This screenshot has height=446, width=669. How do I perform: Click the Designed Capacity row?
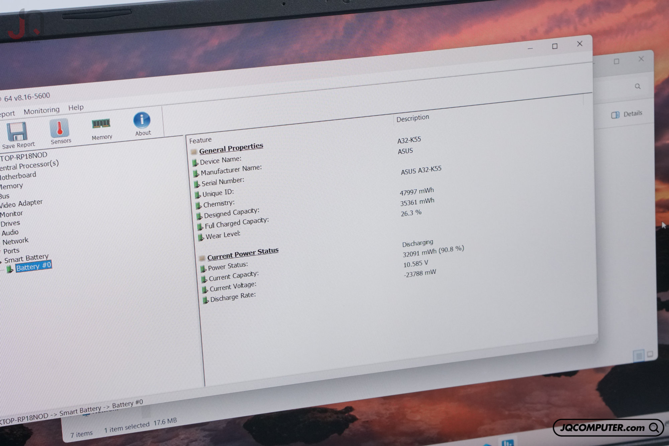point(231,213)
